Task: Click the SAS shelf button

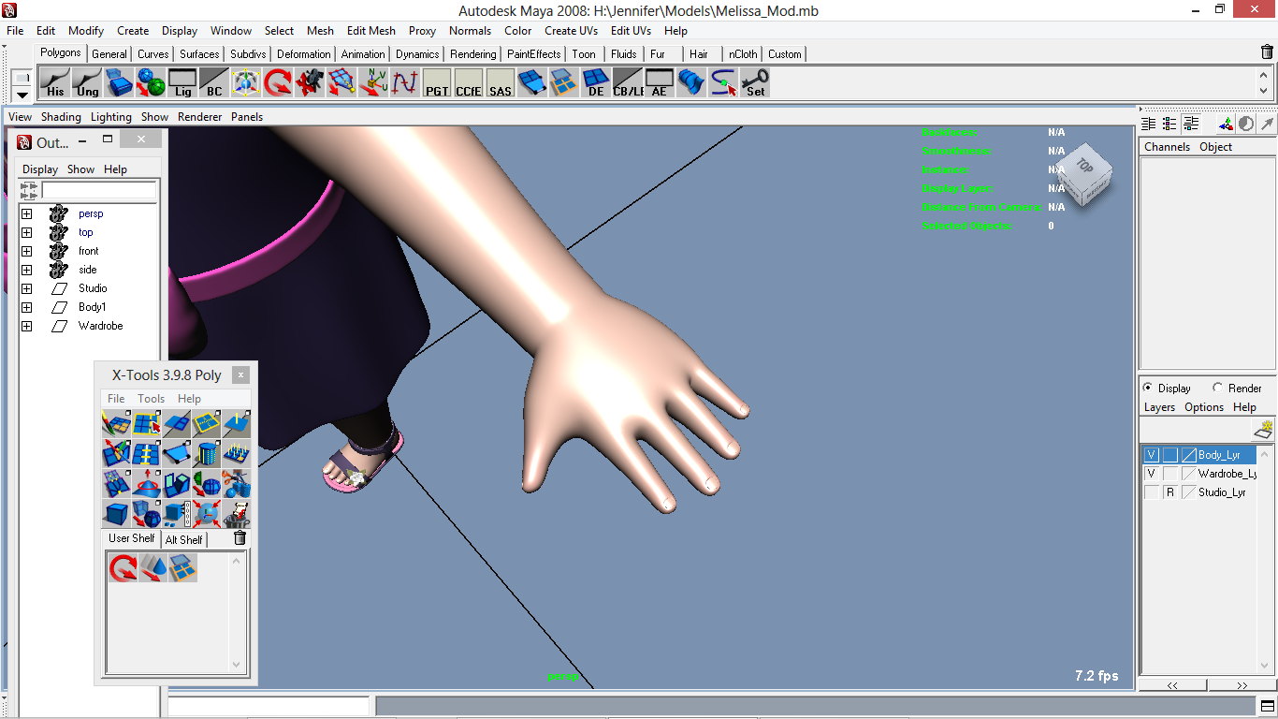Action: 501,83
